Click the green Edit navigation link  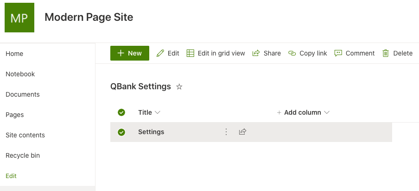click(x=11, y=176)
